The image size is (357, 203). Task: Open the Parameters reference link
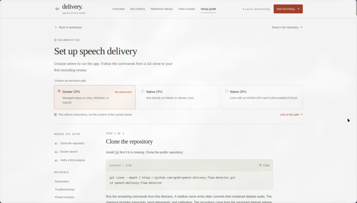(62, 181)
